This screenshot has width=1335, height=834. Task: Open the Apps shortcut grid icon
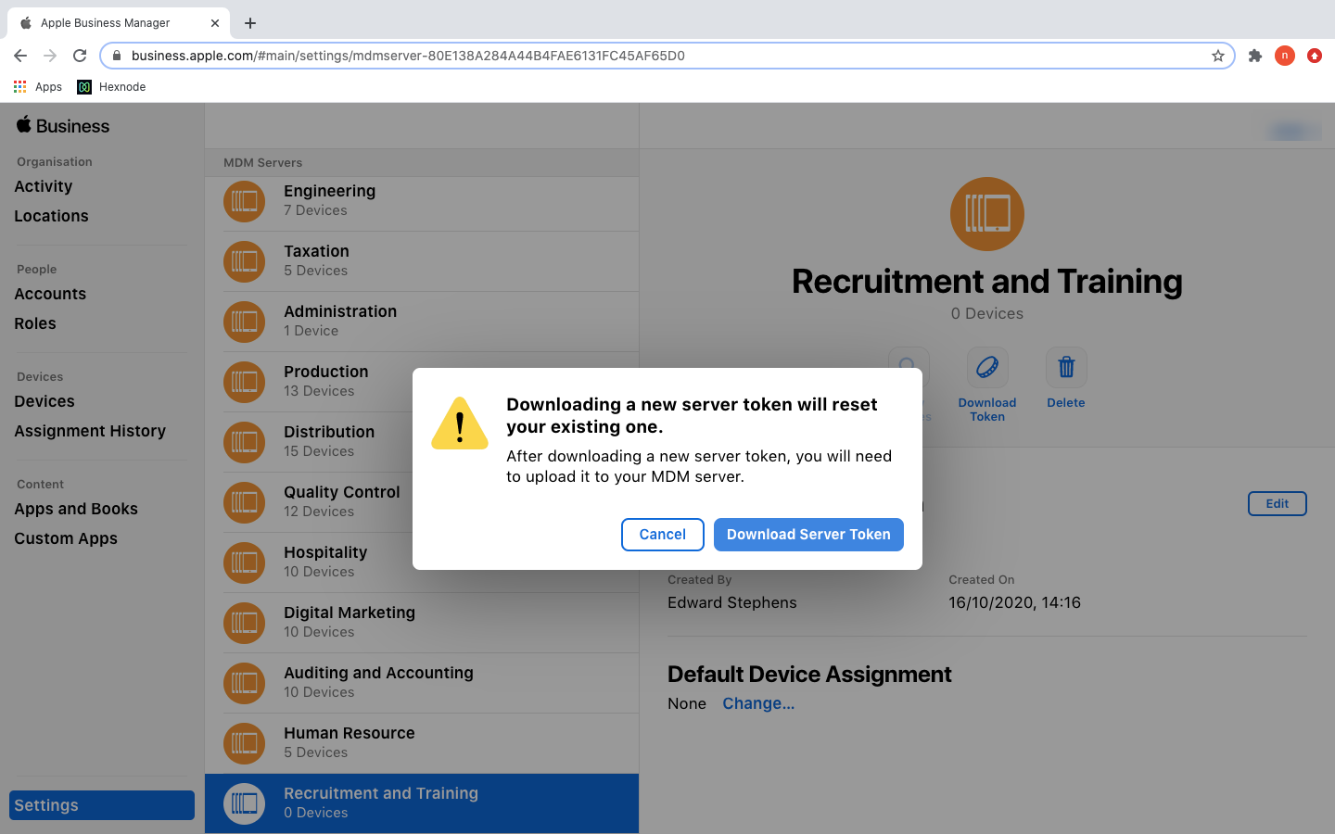(x=19, y=86)
